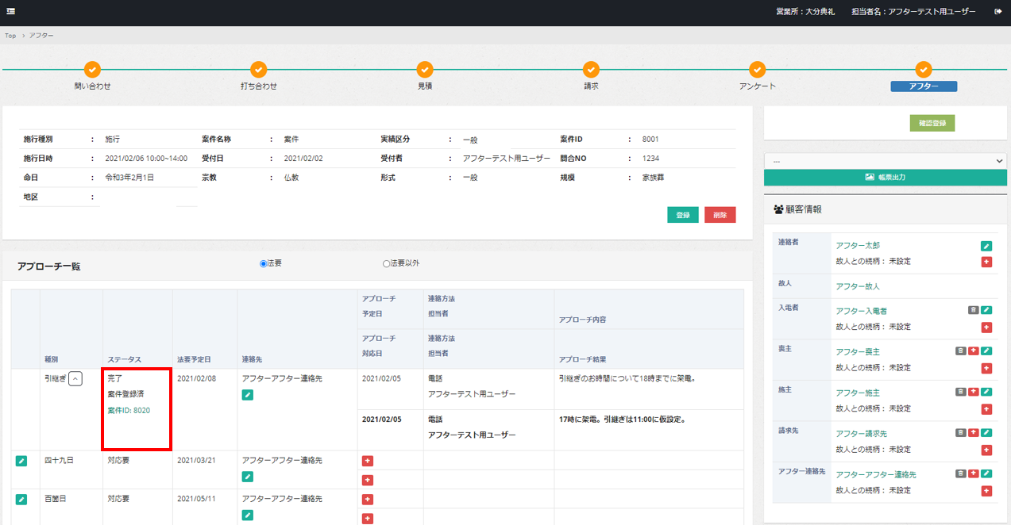Image resolution: width=1011 pixels, height=525 pixels.
Task: Edit the 四十九日 approach row
Action: click(x=21, y=461)
